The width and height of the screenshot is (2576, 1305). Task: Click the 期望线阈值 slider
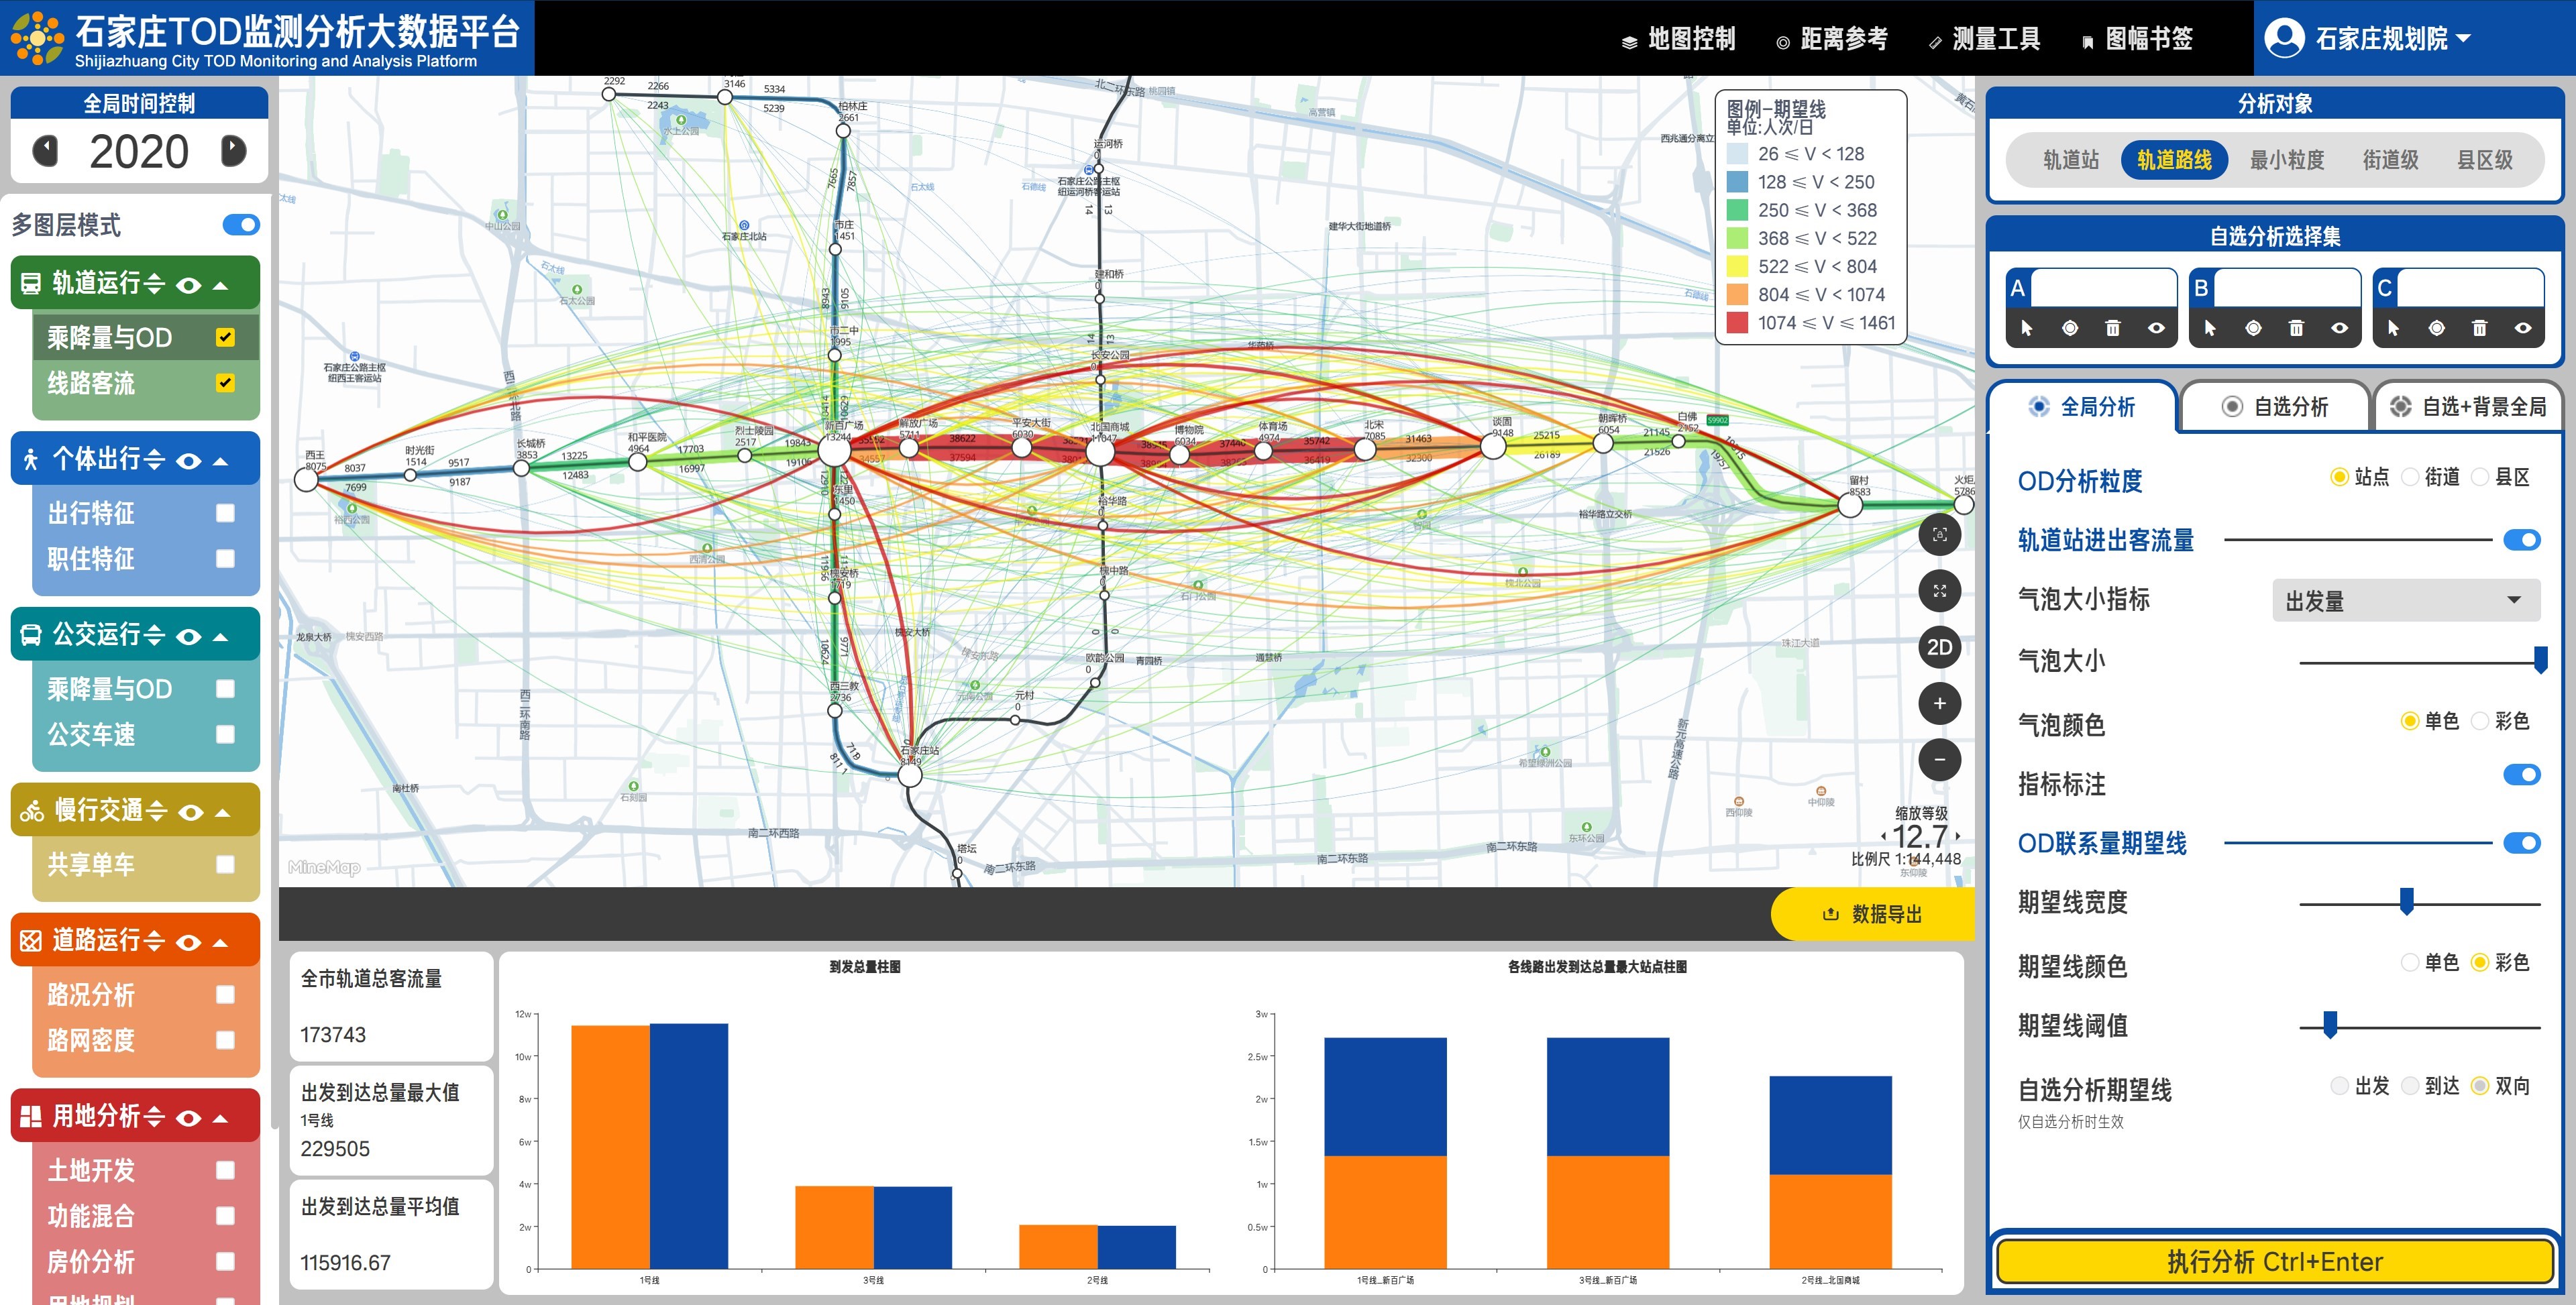[2420, 1026]
